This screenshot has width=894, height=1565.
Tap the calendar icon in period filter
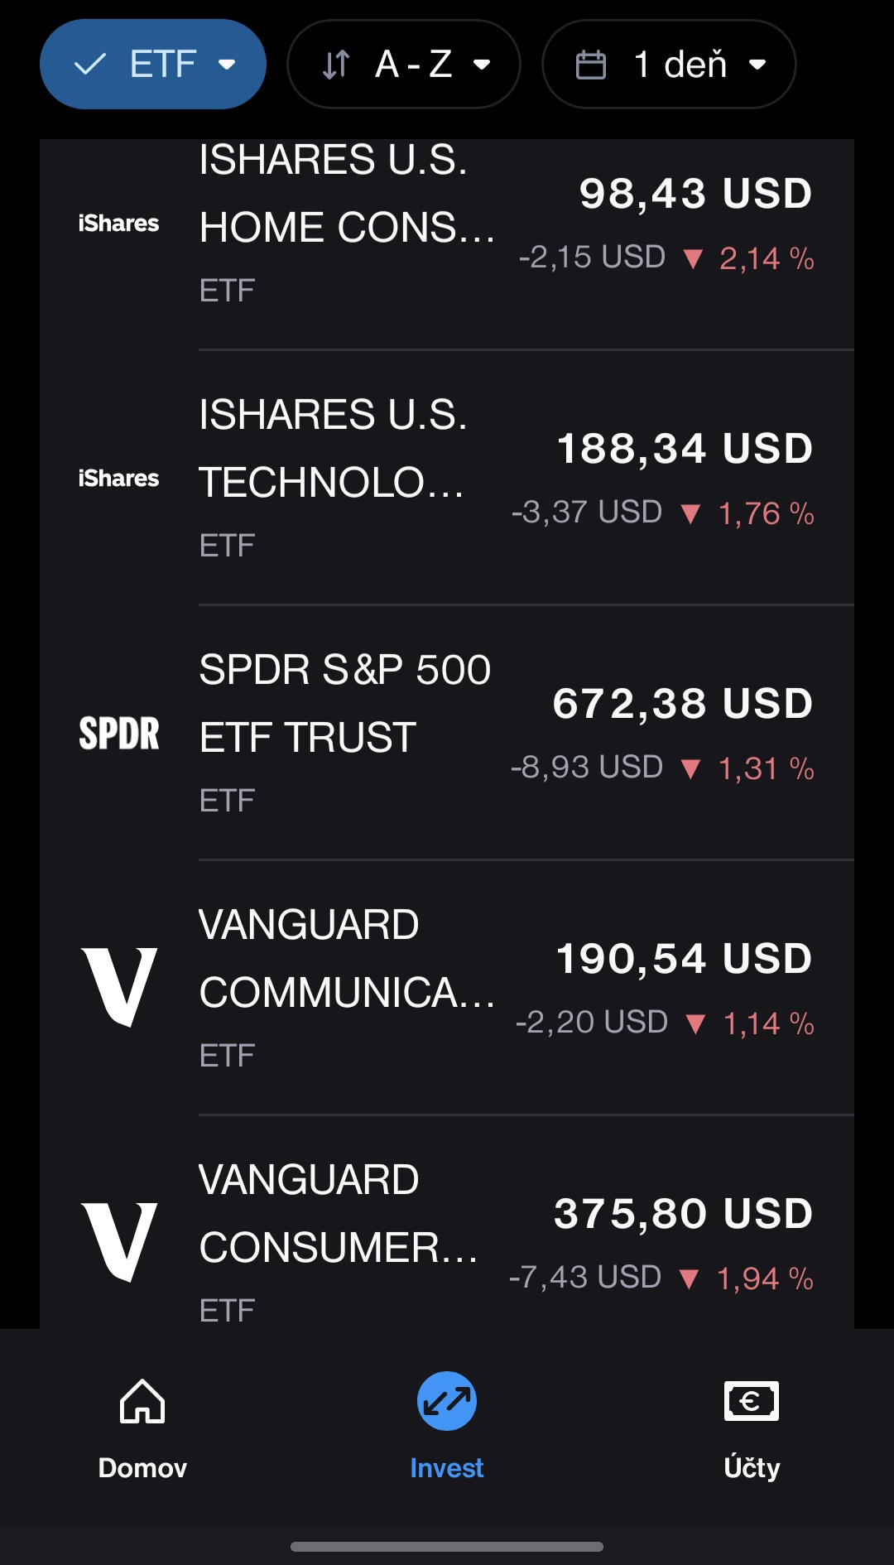click(591, 65)
